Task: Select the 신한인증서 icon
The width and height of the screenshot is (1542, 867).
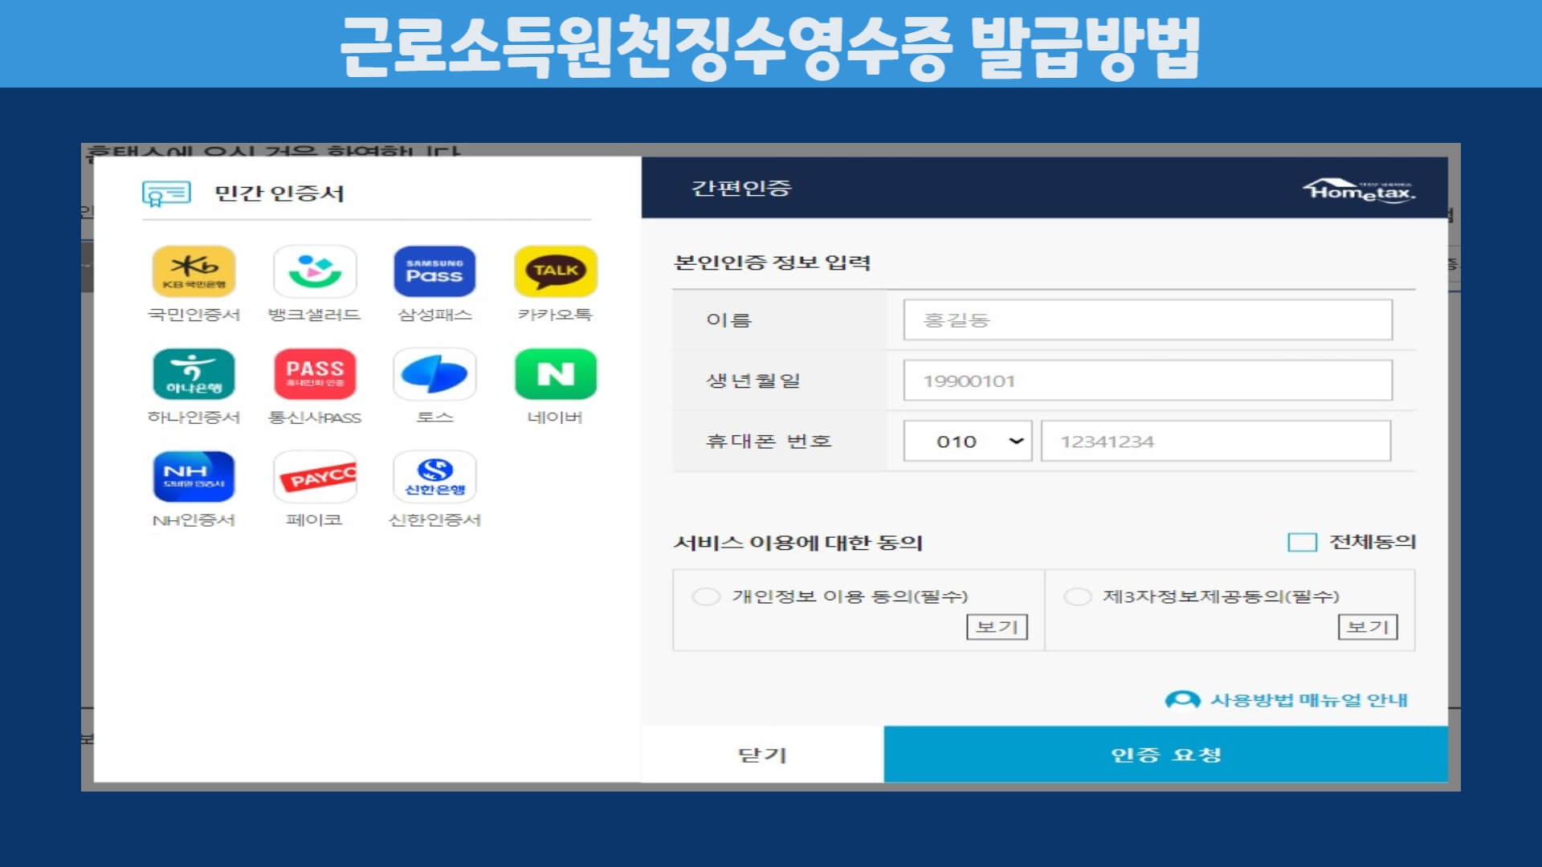Action: [434, 477]
